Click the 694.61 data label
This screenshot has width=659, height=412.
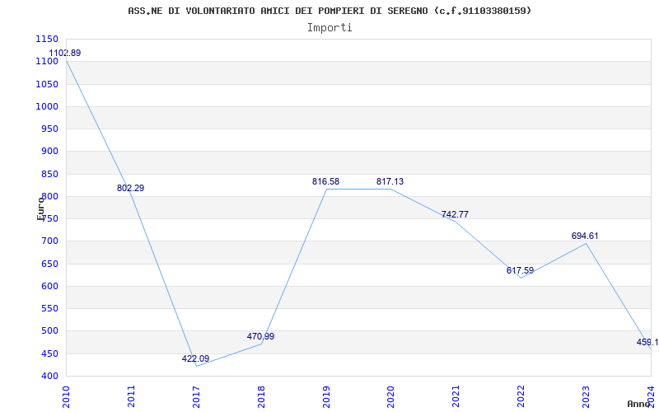click(585, 236)
